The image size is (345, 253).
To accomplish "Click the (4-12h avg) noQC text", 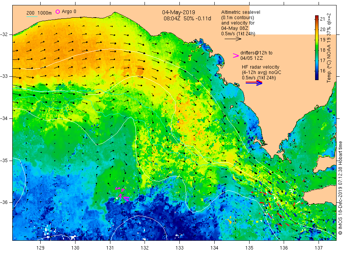I will [261, 72].
